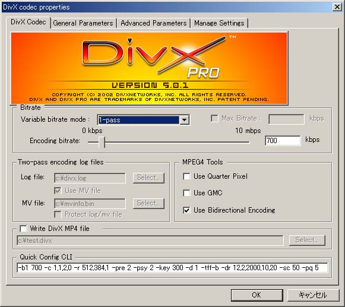Click the Select button for Log file
This screenshot has width=345, height=307.
pyautogui.click(x=148, y=178)
